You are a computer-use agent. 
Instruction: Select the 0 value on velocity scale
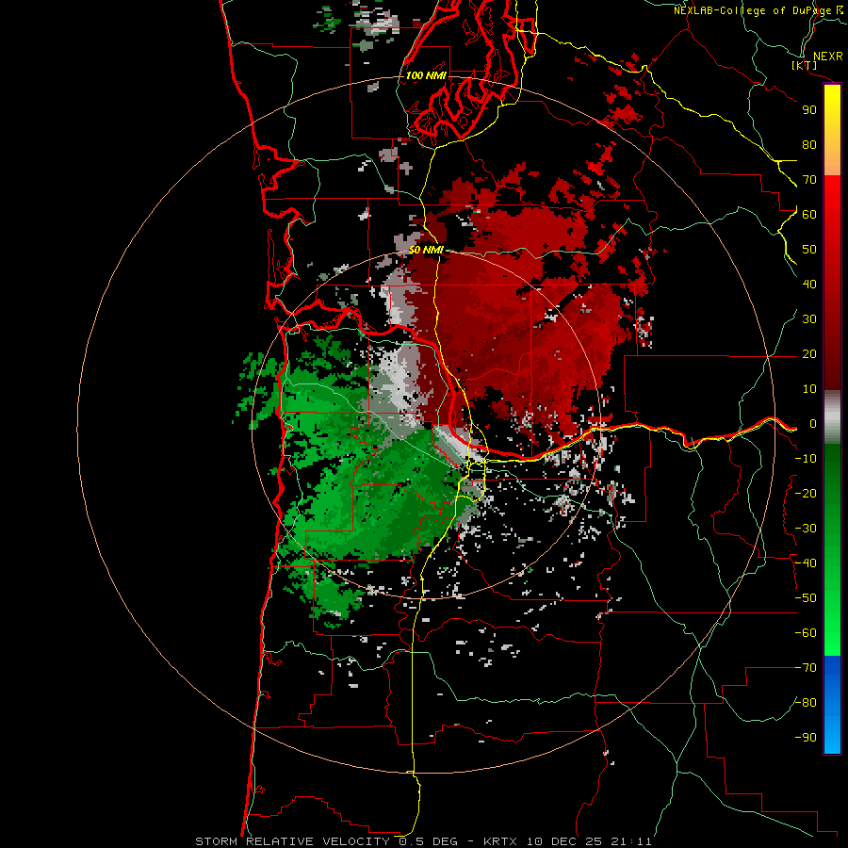click(812, 423)
